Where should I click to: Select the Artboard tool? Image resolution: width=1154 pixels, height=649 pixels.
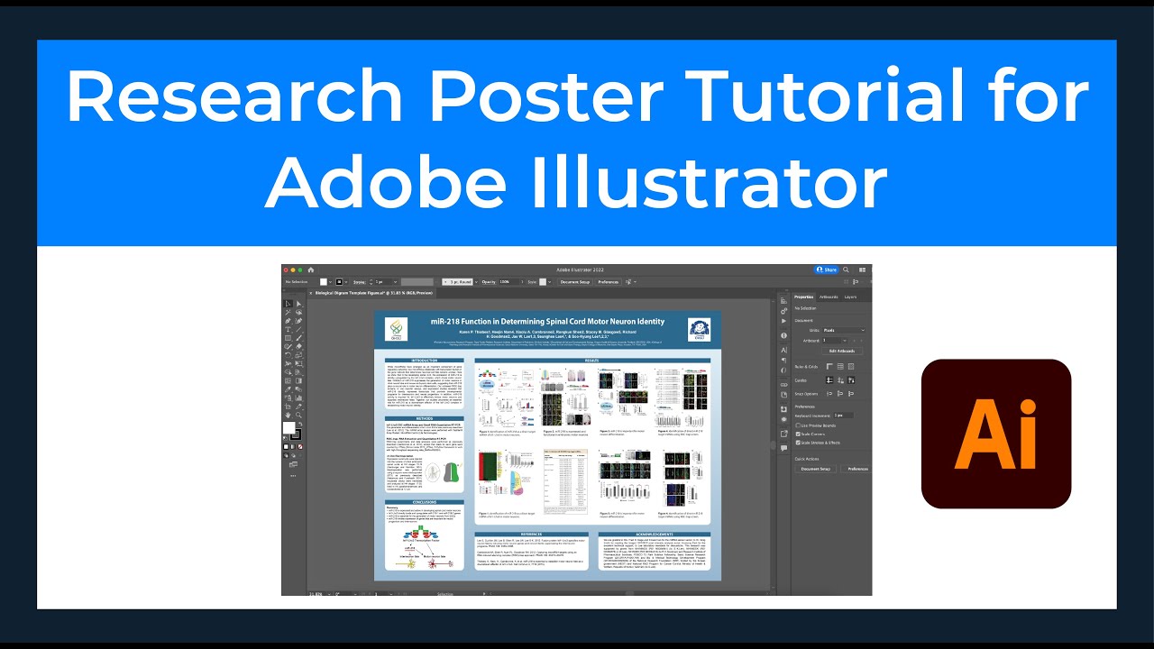[288, 407]
